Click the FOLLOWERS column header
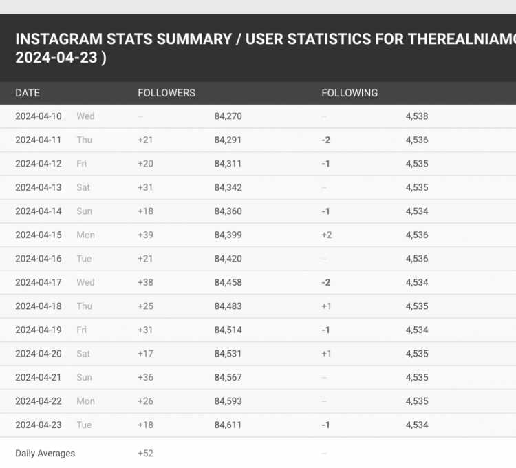 tap(166, 93)
